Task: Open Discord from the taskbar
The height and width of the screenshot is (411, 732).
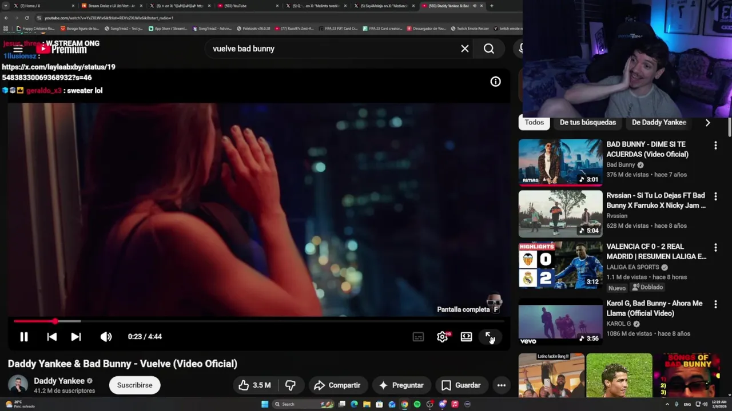Action: pyautogui.click(x=442, y=404)
